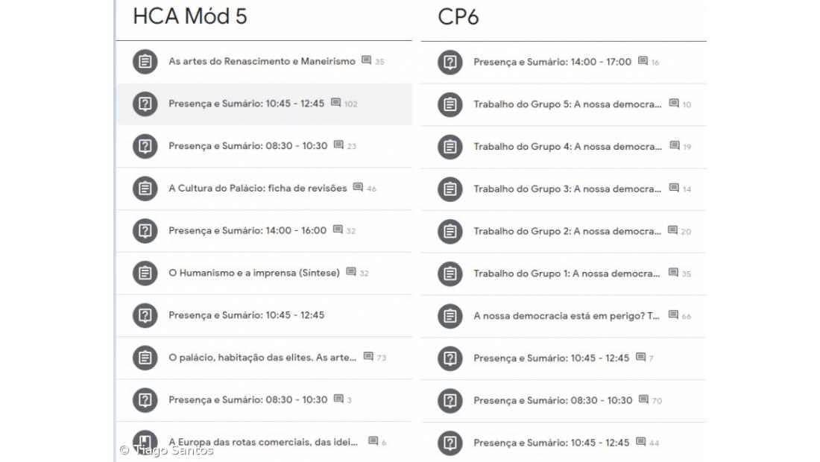820x462 pixels.
Task: Click the question icon for "Presença e Sumário: 08:30 - 10:30" under HCA
Action: pos(144,146)
